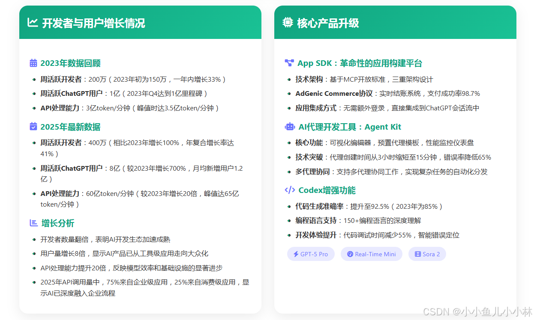Screen dimensions: 534x320
Task: Click the network hierarchy icon beside App SDK heading
Action: pyautogui.click(x=289, y=63)
